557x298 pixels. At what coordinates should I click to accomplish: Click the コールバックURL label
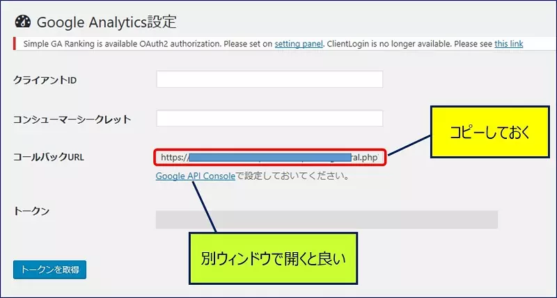pyautogui.click(x=49, y=157)
